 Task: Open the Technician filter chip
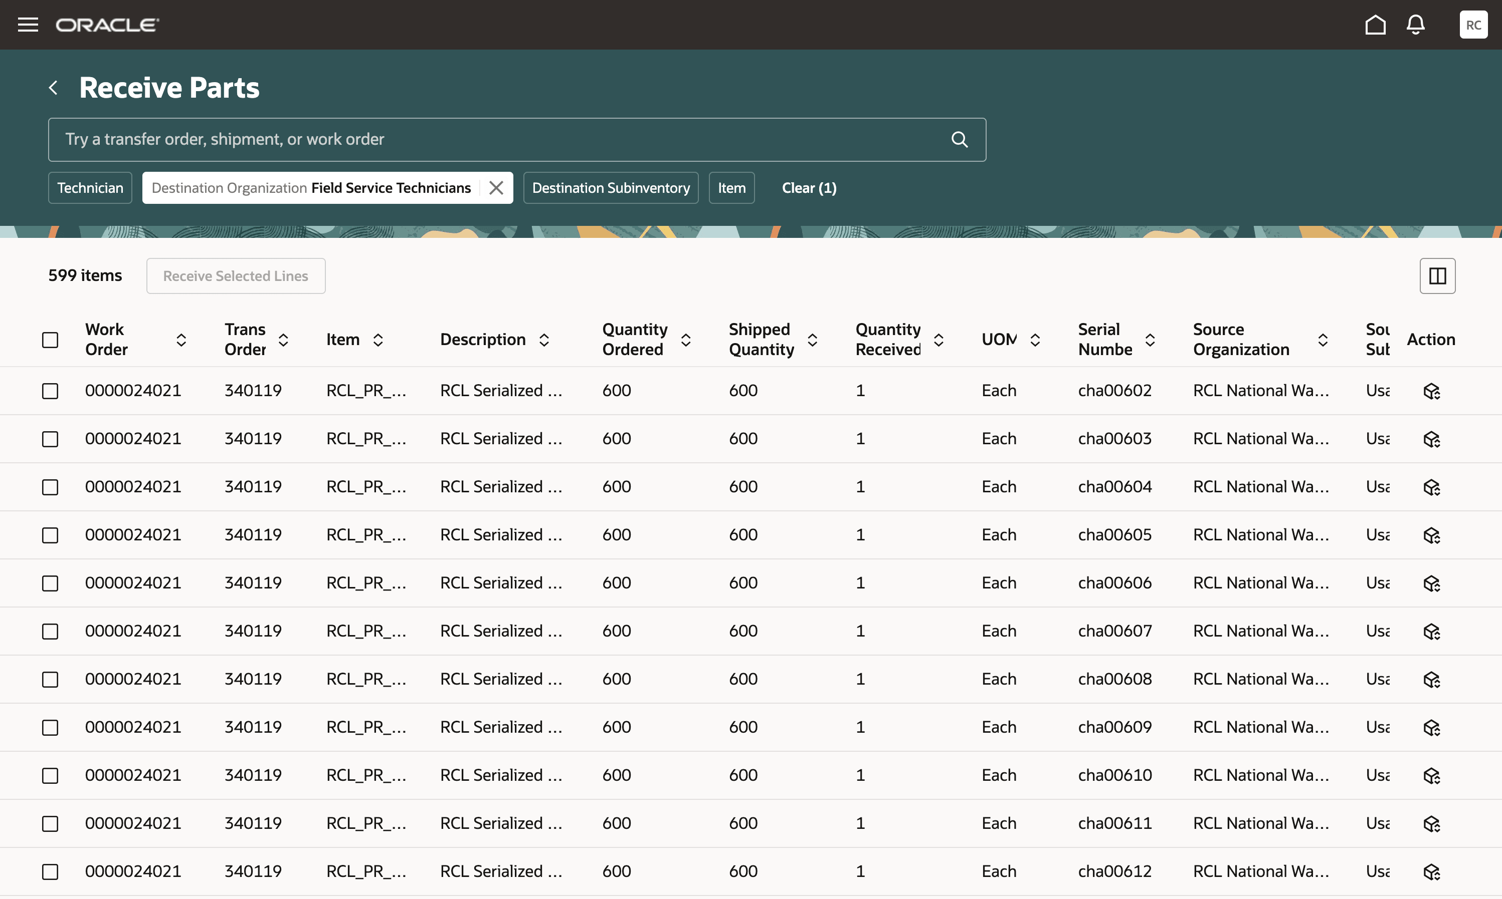[x=90, y=188]
